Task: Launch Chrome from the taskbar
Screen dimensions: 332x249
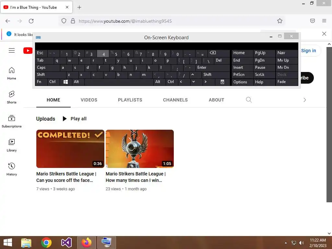Action: 46,243
